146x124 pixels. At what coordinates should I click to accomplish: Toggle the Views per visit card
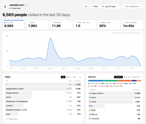coord(85,25)
